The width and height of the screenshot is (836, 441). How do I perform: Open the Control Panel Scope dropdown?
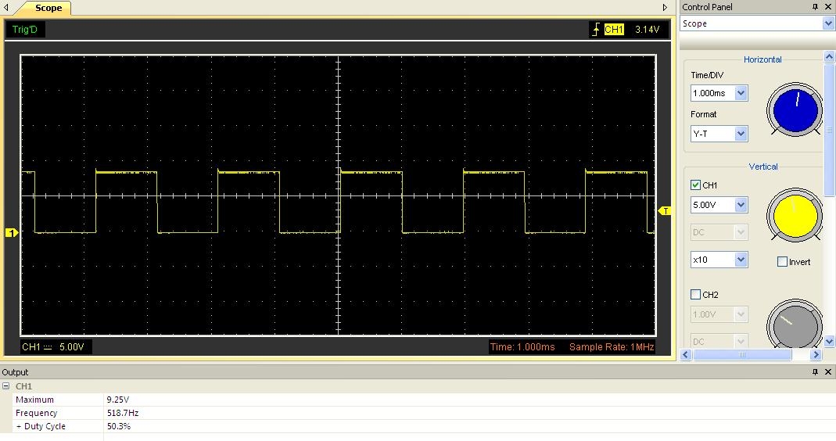coord(828,23)
